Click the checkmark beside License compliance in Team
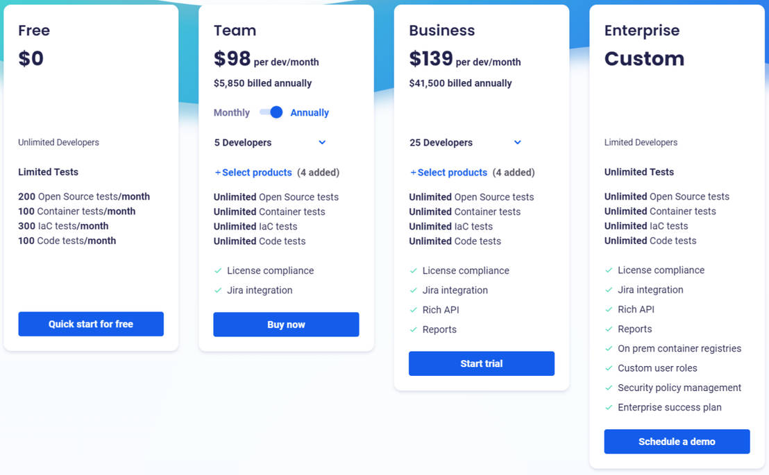Image resolution: width=769 pixels, height=475 pixels. [217, 270]
